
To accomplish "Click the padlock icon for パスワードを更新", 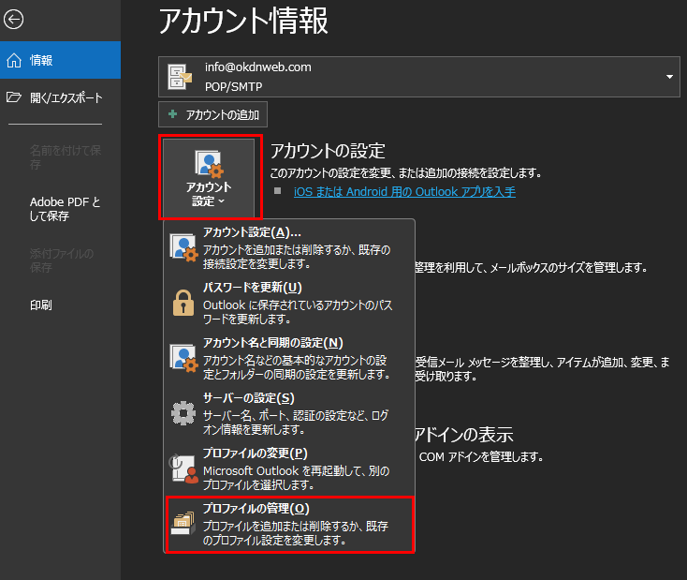I will (x=182, y=301).
